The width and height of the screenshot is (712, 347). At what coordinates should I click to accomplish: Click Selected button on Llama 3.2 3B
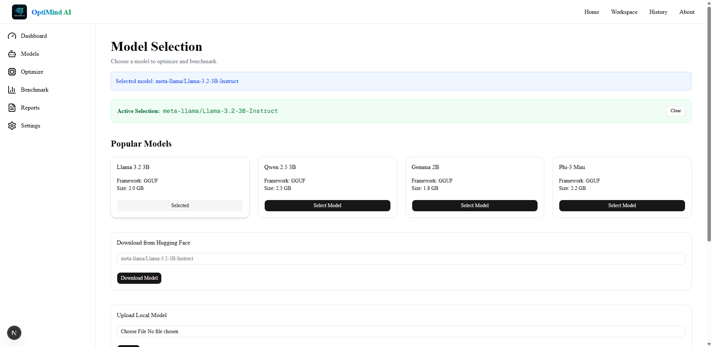click(x=180, y=206)
